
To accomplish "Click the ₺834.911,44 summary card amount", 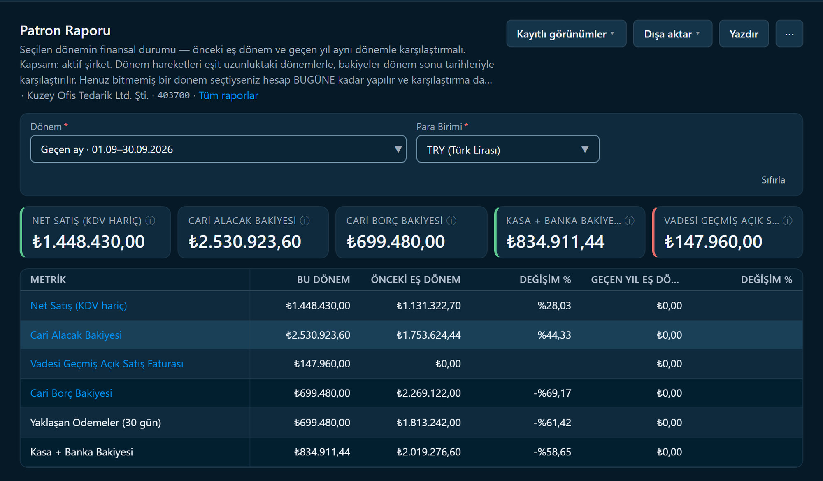I will [555, 242].
